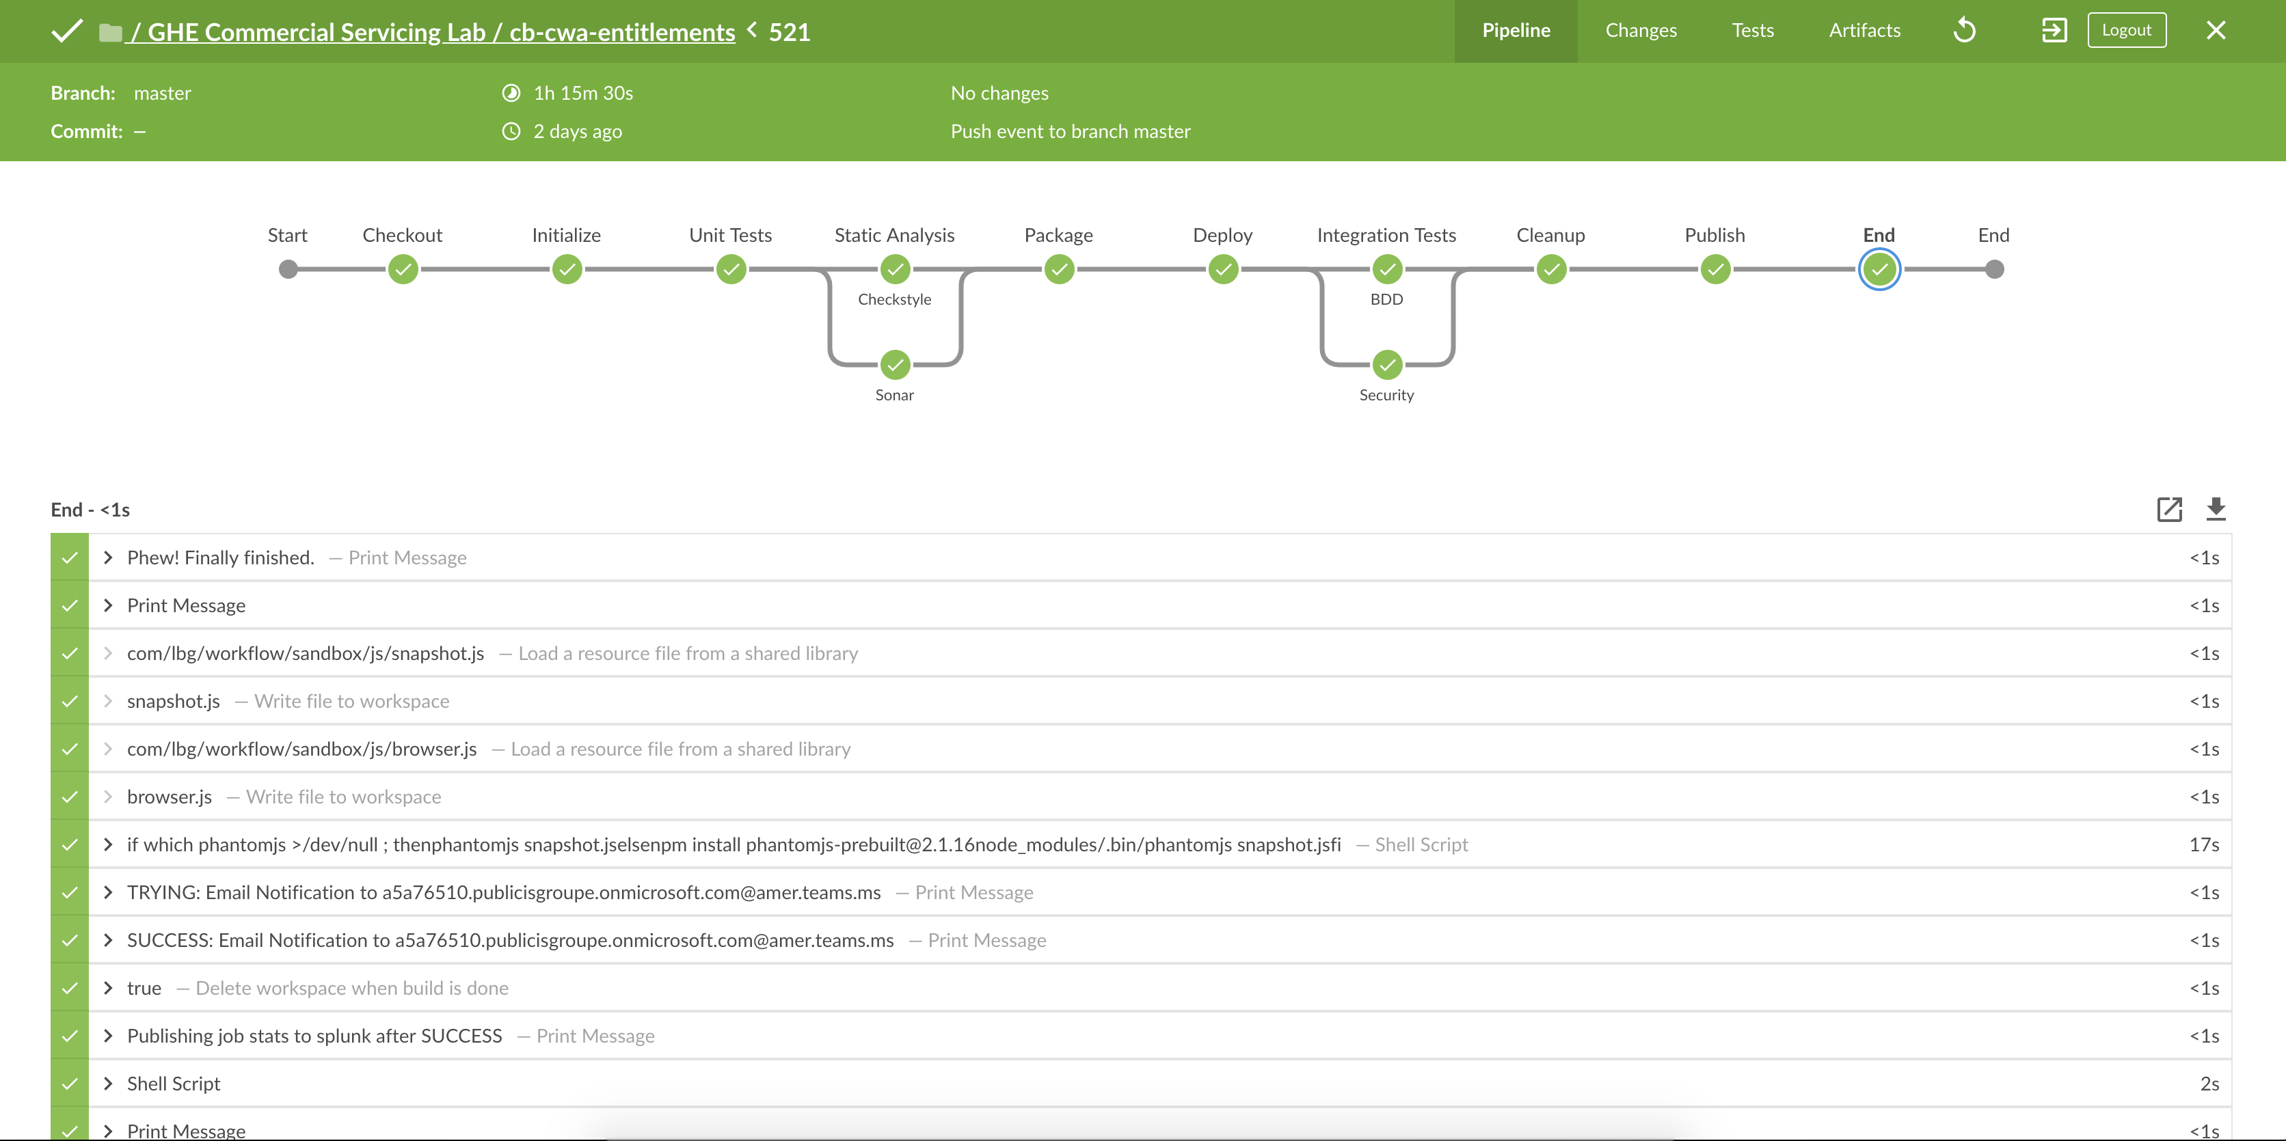Viewport: 2286px width, 1141px height.
Task: Click the Deploy stage node
Action: click(x=1223, y=269)
